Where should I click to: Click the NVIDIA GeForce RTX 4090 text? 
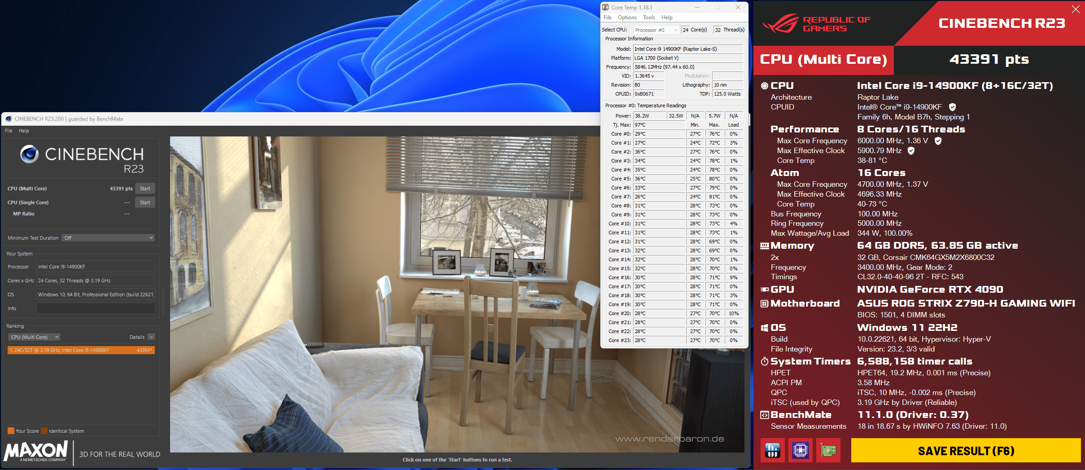coord(930,290)
